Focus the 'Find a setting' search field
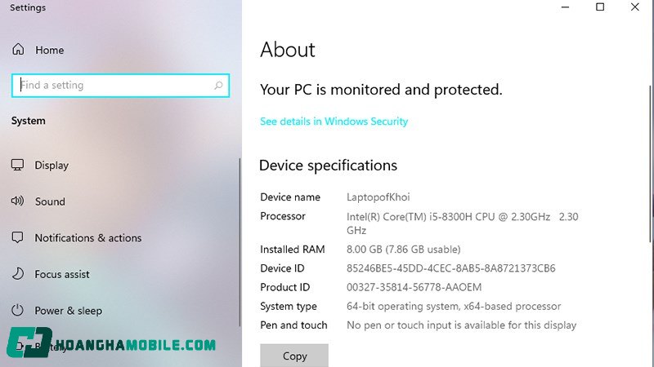This screenshot has height=367, width=654. coord(114,85)
